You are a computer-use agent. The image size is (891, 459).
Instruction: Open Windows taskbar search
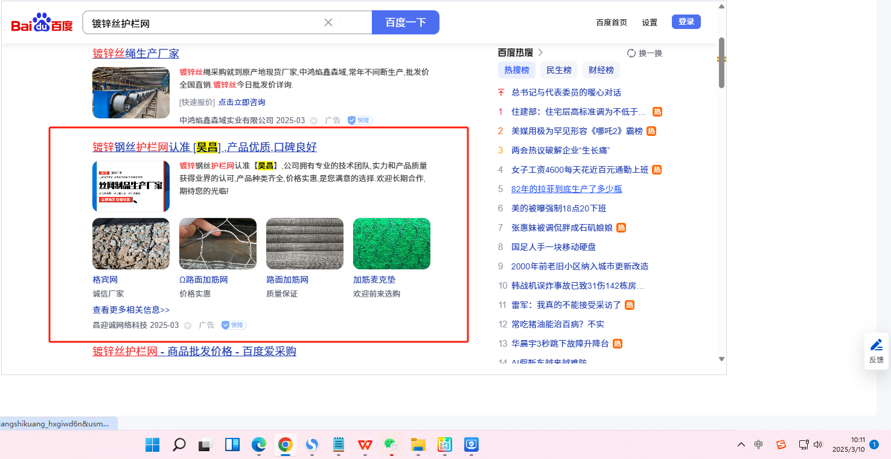pos(179,445)
